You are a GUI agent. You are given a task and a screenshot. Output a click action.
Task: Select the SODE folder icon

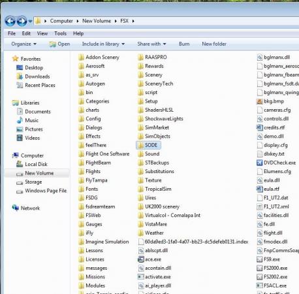click(141, 145)
